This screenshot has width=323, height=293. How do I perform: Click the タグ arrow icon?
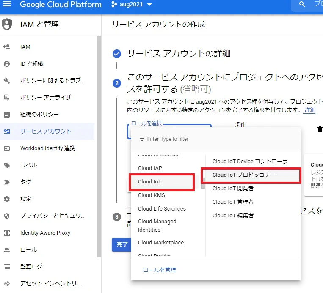tap(7, 182)
